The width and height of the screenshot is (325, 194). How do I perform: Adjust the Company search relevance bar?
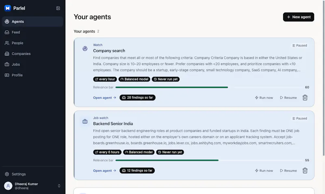(x=209, y=87)
